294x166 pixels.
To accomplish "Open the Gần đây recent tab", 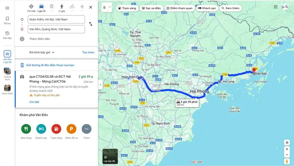I will (7, 34).
